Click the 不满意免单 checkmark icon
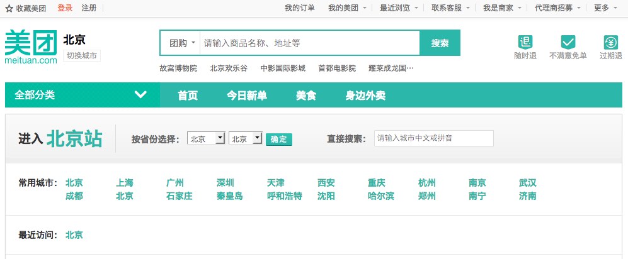 (x=568, y=42)
